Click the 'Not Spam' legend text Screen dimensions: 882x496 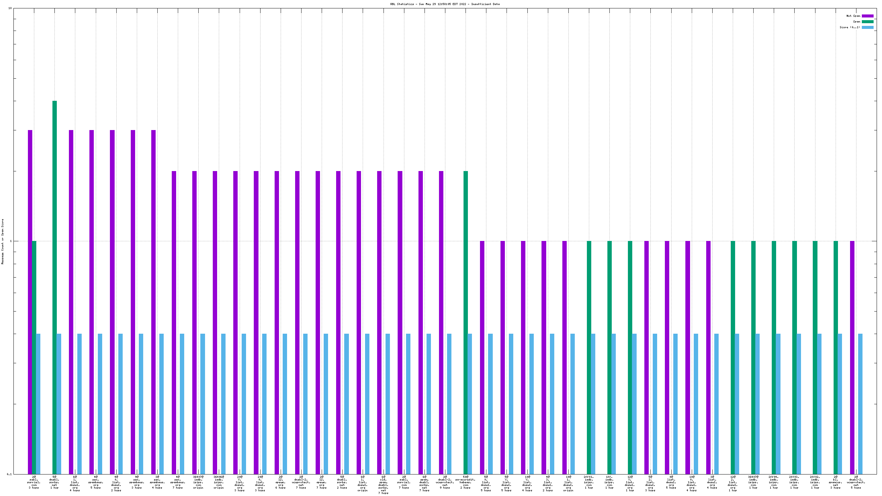pos(853,16)
